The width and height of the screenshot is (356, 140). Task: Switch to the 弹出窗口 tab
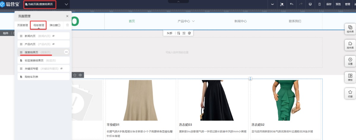(55, 25)
